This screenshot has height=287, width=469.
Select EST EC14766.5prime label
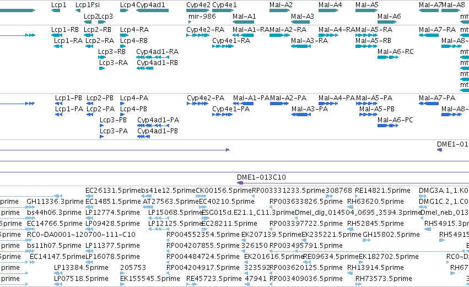point(55,224)
